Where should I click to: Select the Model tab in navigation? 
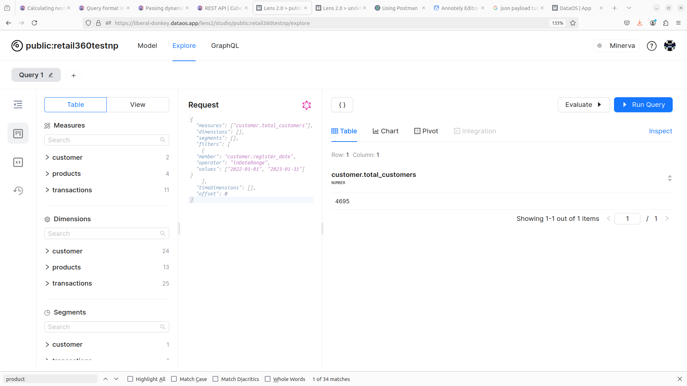tap(147, 46)
